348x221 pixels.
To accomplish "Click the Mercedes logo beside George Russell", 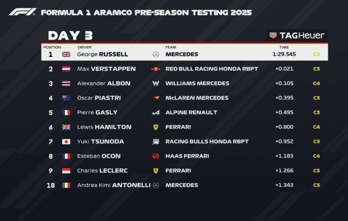I will [156, 54].
